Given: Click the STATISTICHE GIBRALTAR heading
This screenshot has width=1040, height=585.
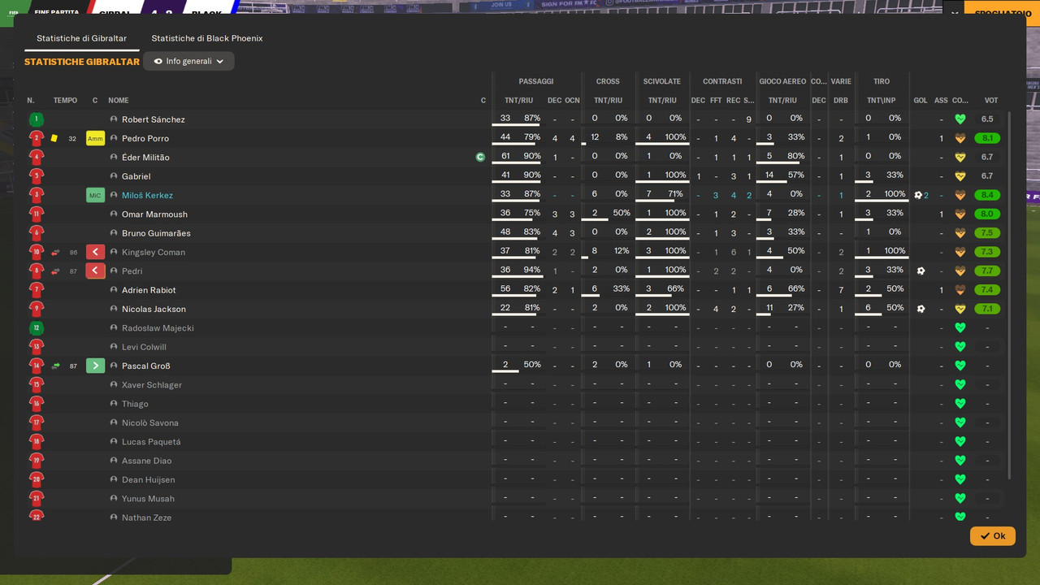Looking at the screenshot, I should (82, 62).
